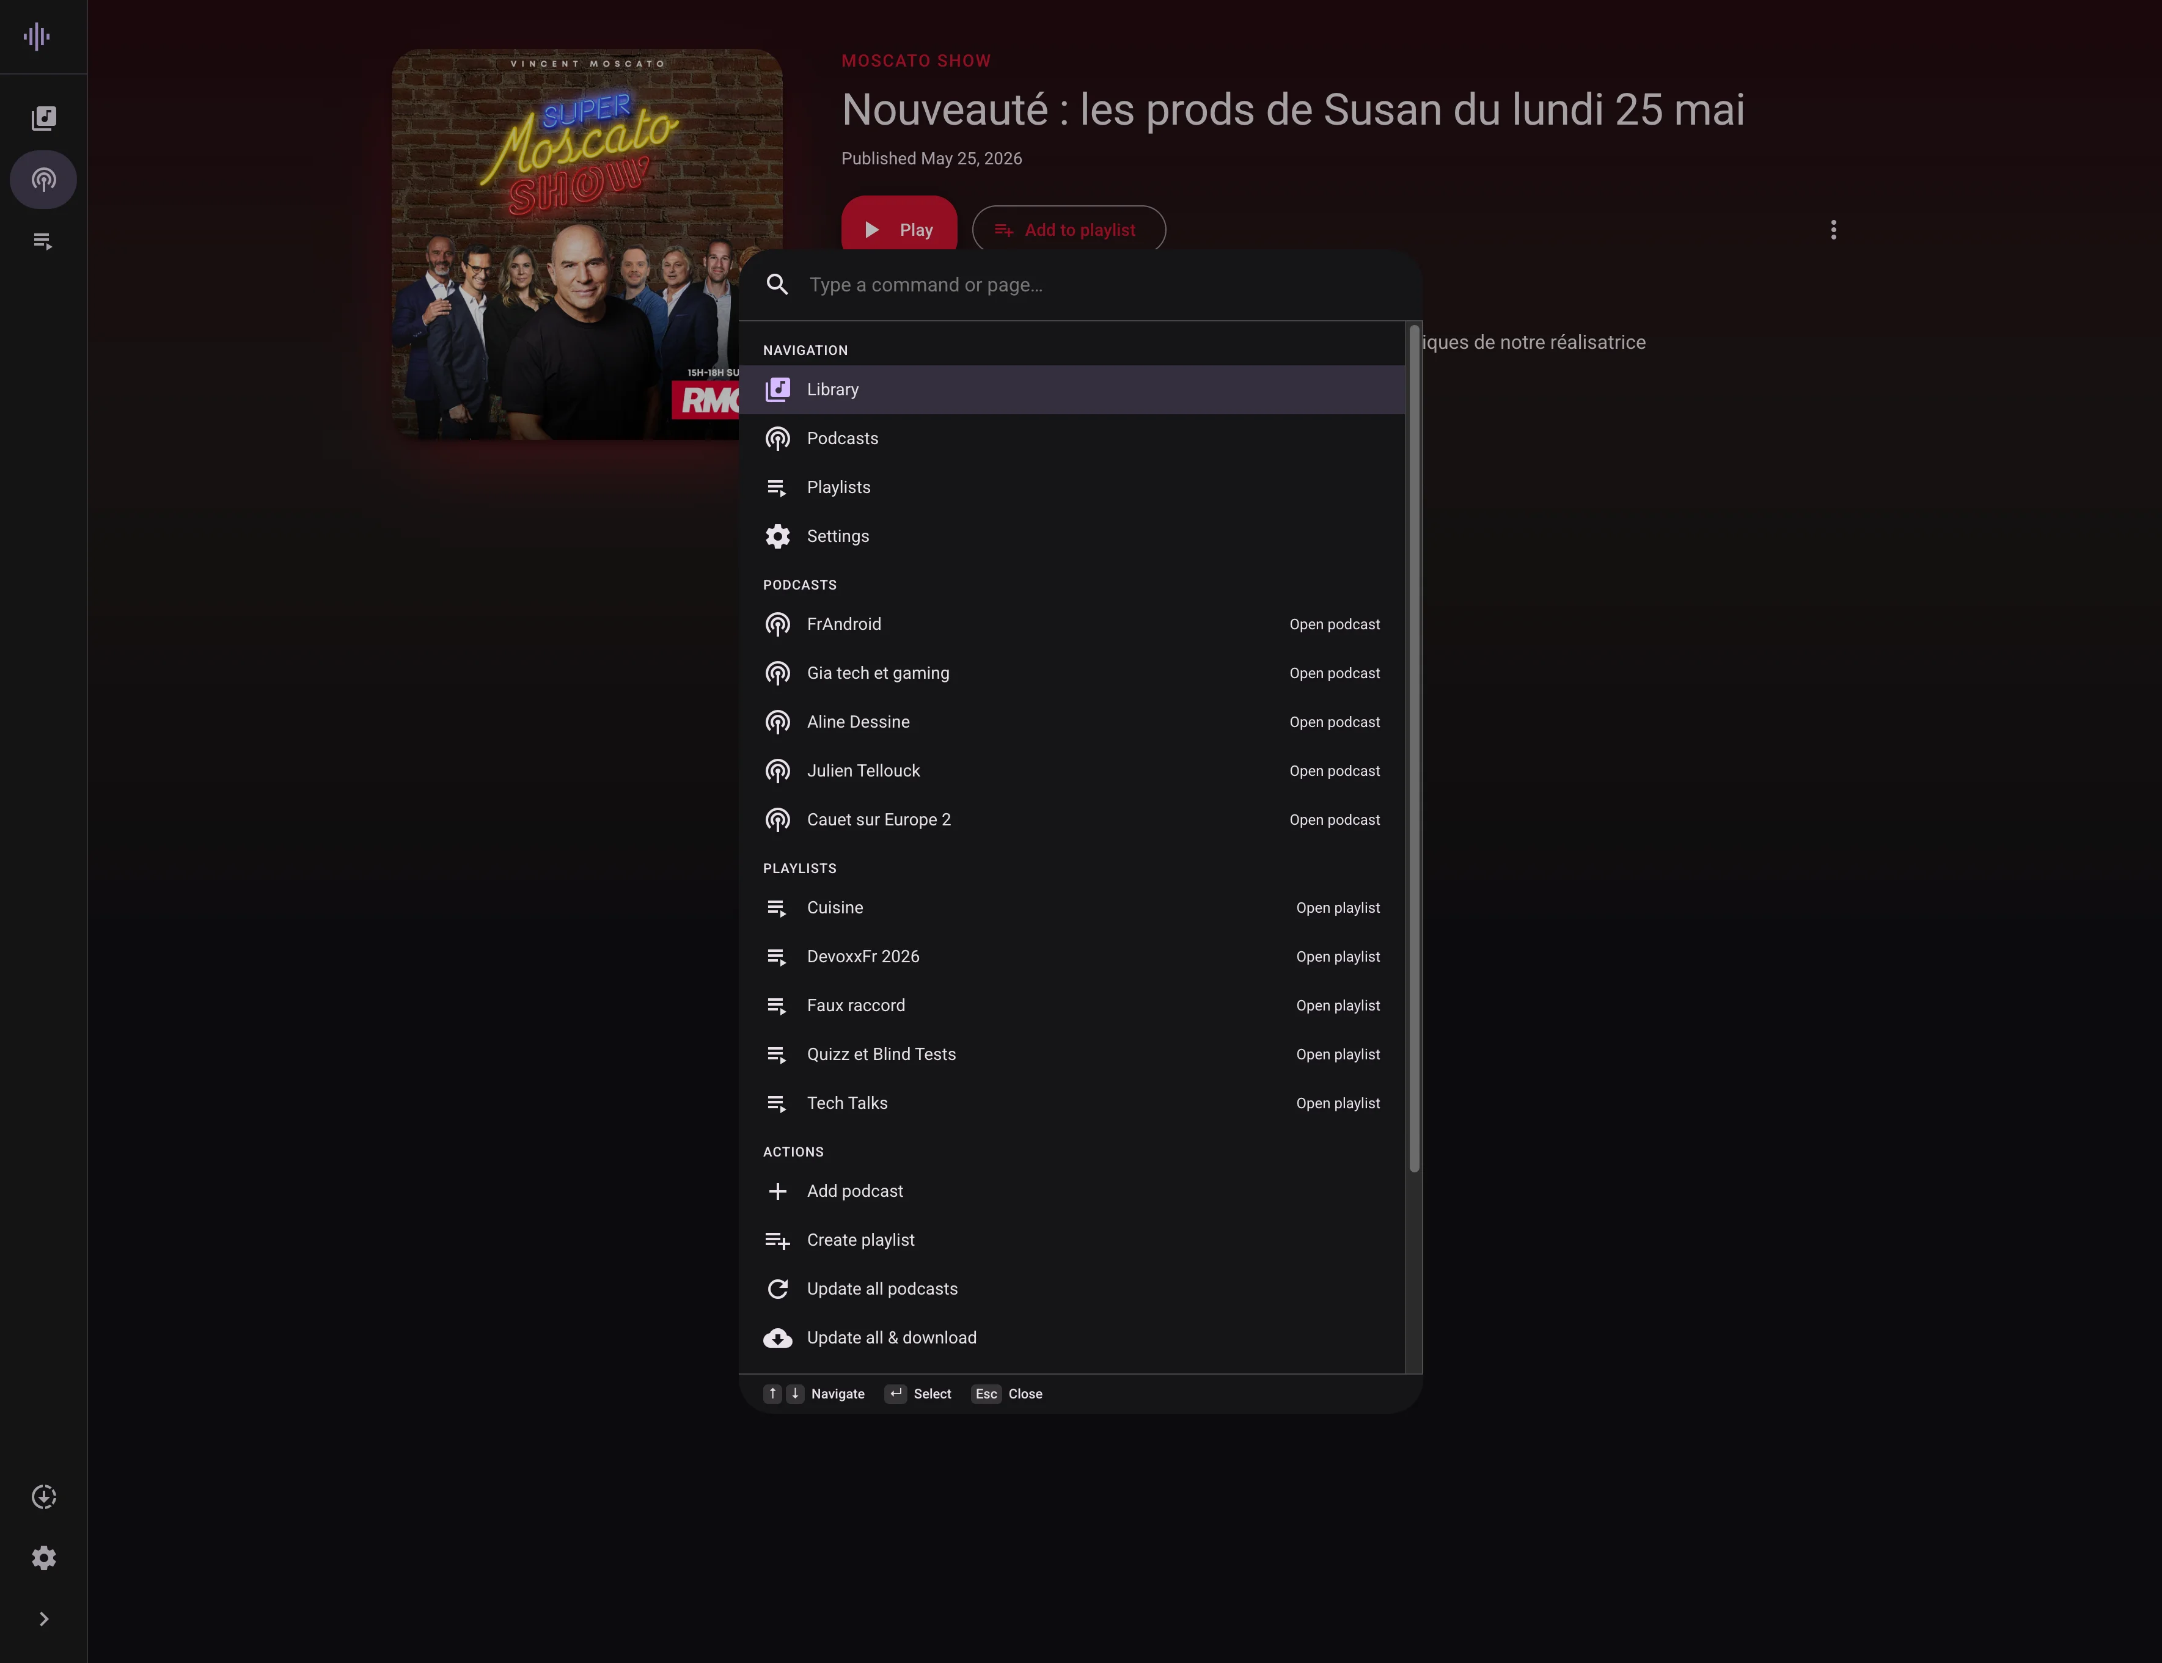The width and height of the screenshot is (2162, 1663).
Task: Click the command palette scrollbar
Action: [1415, 750]
